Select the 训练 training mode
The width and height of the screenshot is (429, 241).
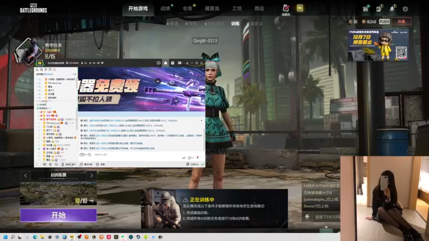point(235,24)
